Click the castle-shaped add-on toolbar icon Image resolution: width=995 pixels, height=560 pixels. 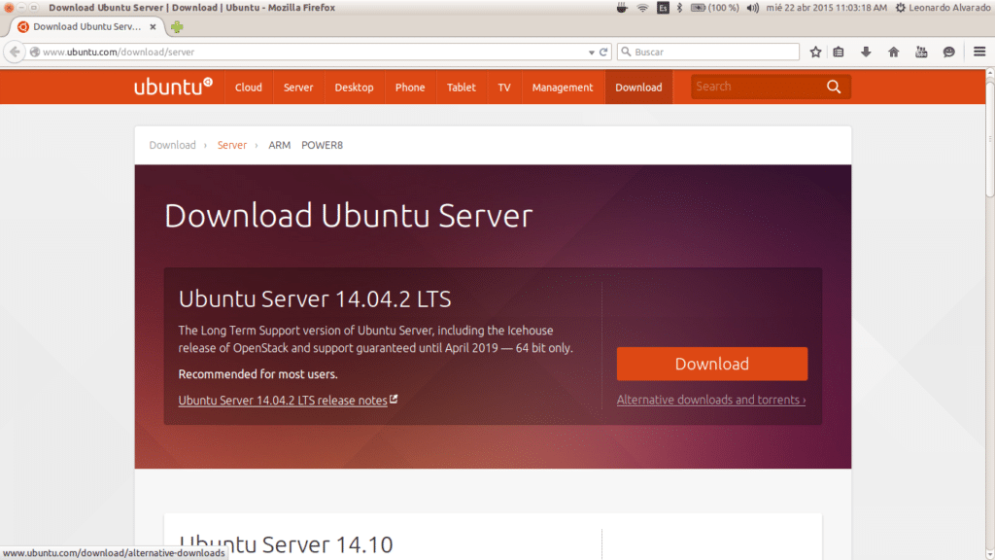[921, 52]
